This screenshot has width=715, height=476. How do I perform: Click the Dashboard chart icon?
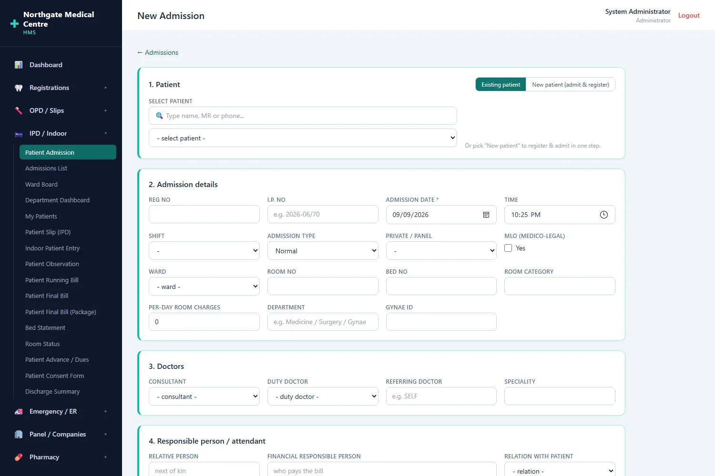coord(19,65)
